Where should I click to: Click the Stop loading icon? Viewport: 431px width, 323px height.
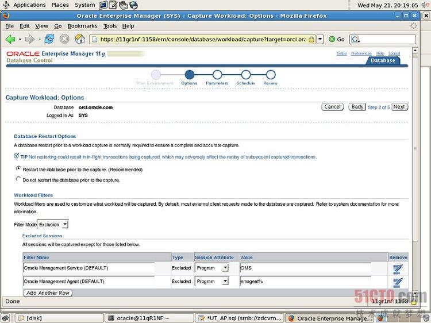coord(64,39)
